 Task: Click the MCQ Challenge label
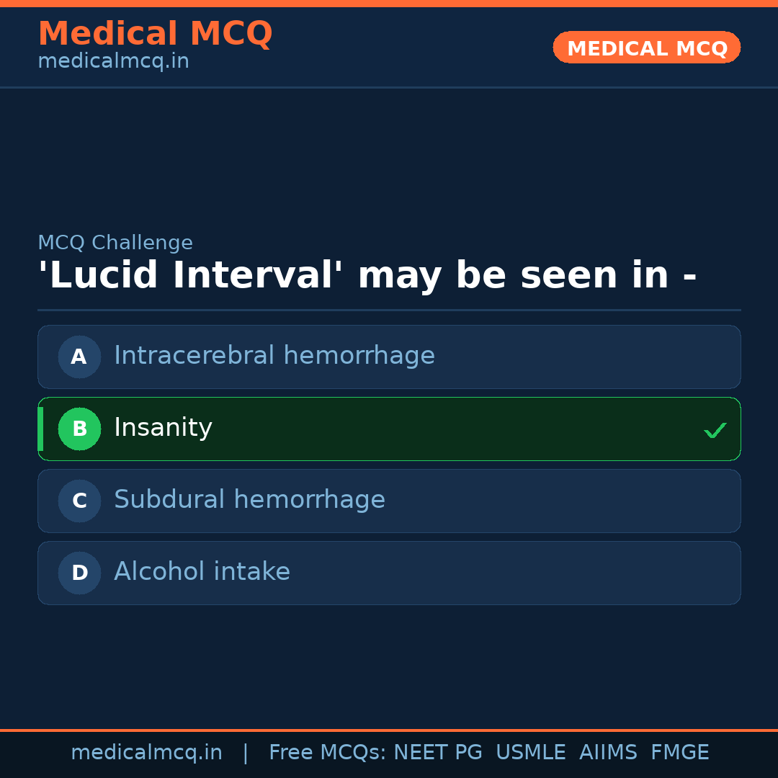(115, 243)
